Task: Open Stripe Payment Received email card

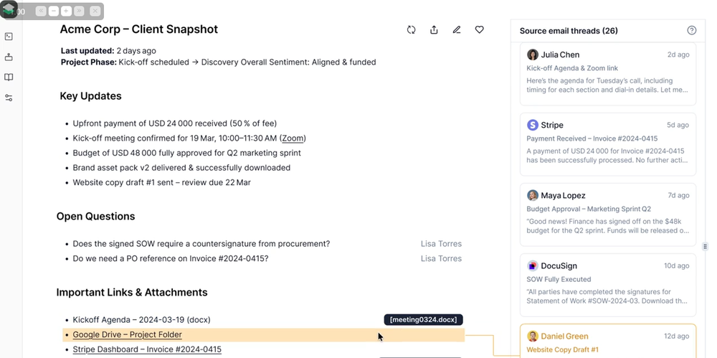Action: tap(608, 144)
